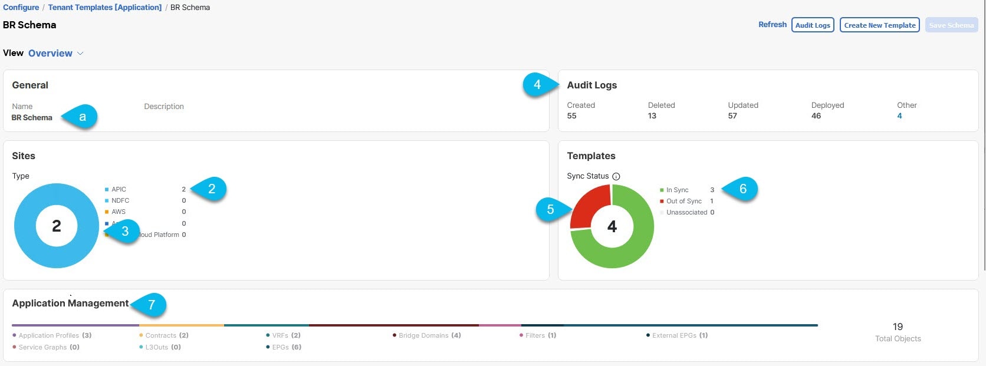Screen dimensions: 986x366
Task: Select the APIC legend label
Action: point(119,190)
